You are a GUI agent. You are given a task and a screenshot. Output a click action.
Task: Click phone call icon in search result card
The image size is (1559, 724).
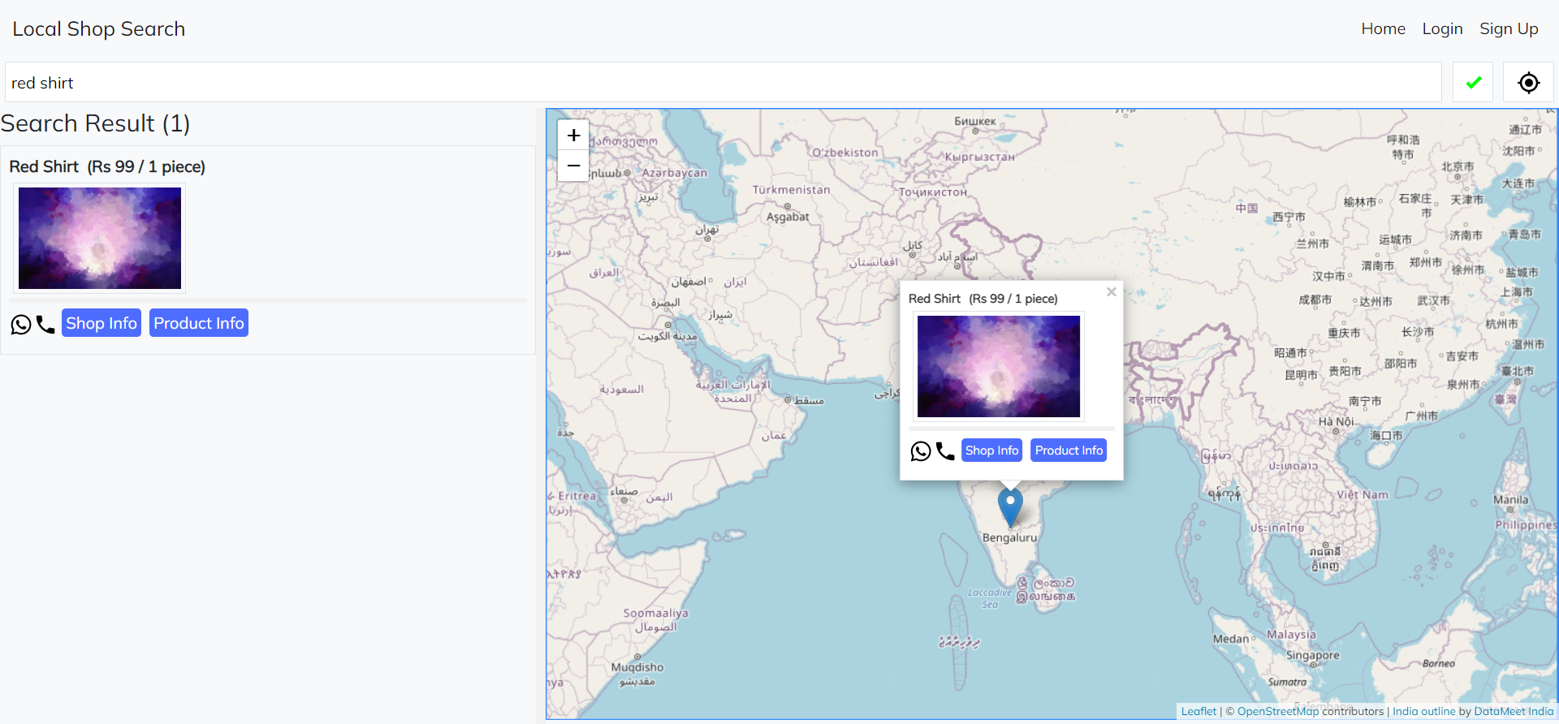[45, 325]
